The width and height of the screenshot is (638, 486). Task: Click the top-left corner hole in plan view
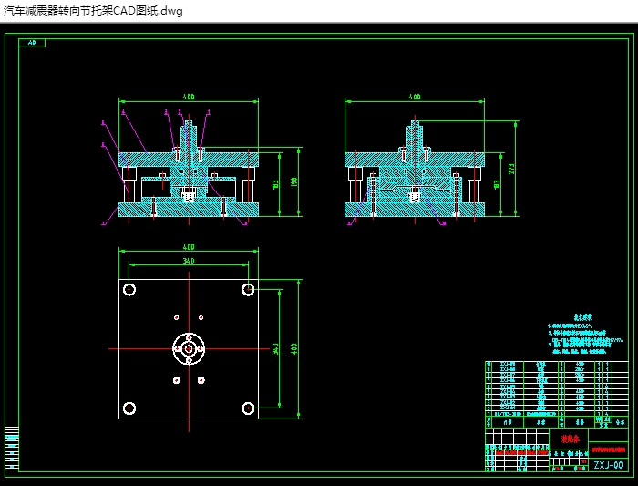coord(129,290)
